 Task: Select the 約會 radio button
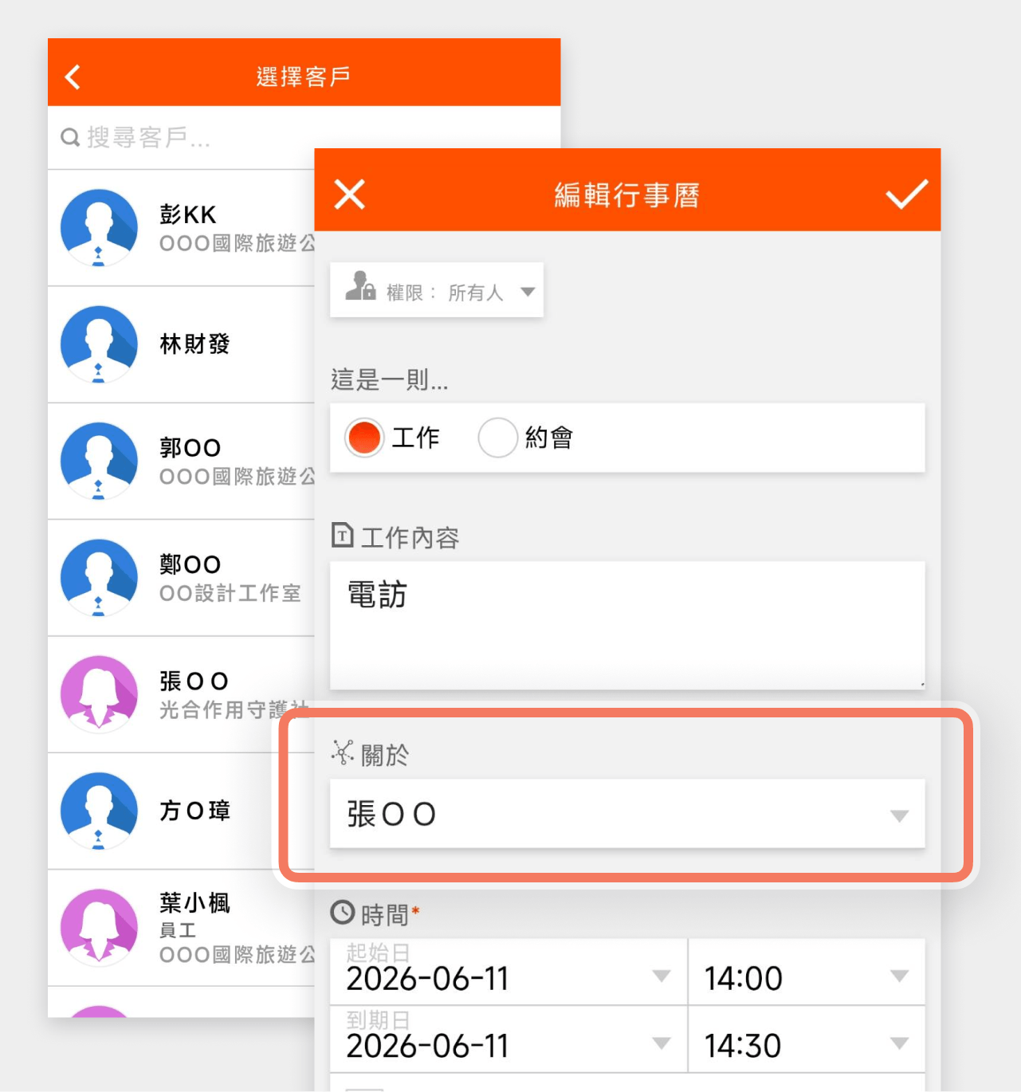(x=498, y=438)
